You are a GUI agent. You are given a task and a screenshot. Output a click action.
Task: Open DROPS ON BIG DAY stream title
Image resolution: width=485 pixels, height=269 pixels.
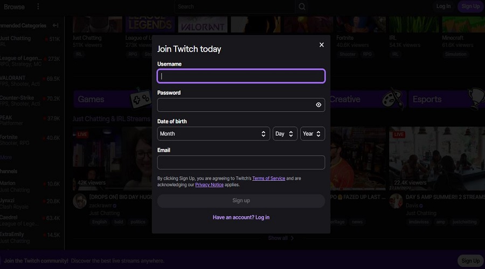[x=121, y=197]
